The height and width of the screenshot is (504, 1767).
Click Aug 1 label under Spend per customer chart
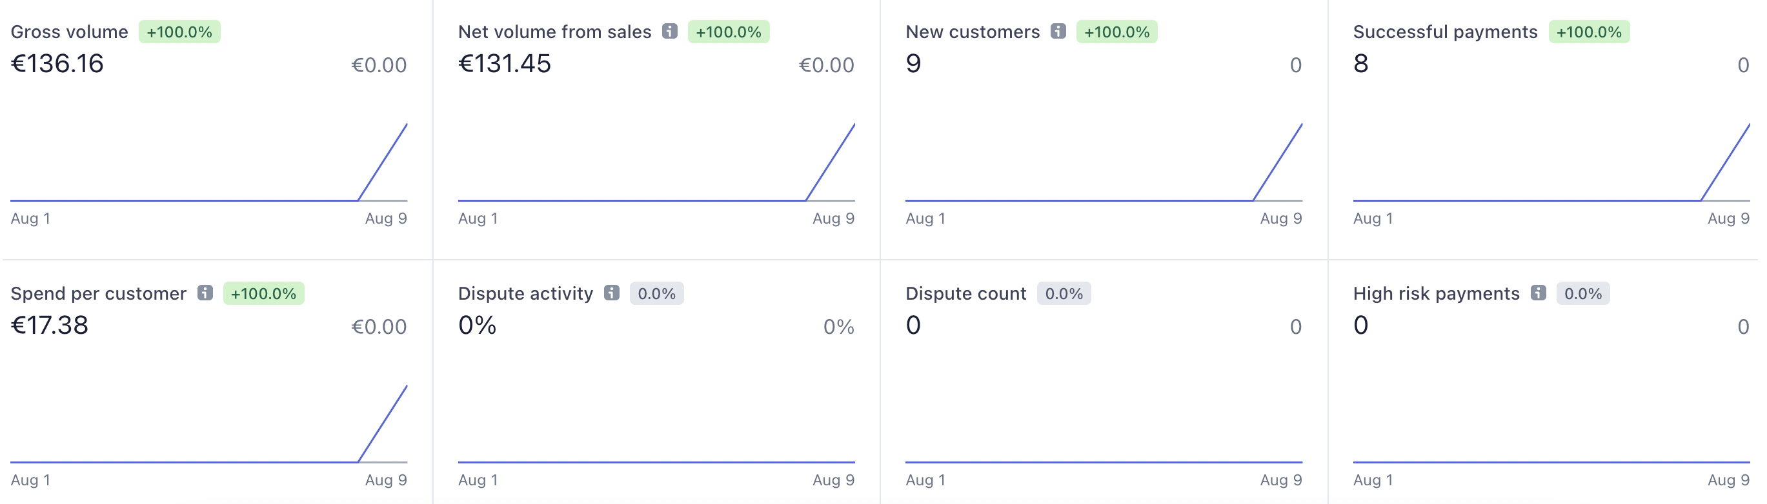pyautogui.click(x=30, y=480)
